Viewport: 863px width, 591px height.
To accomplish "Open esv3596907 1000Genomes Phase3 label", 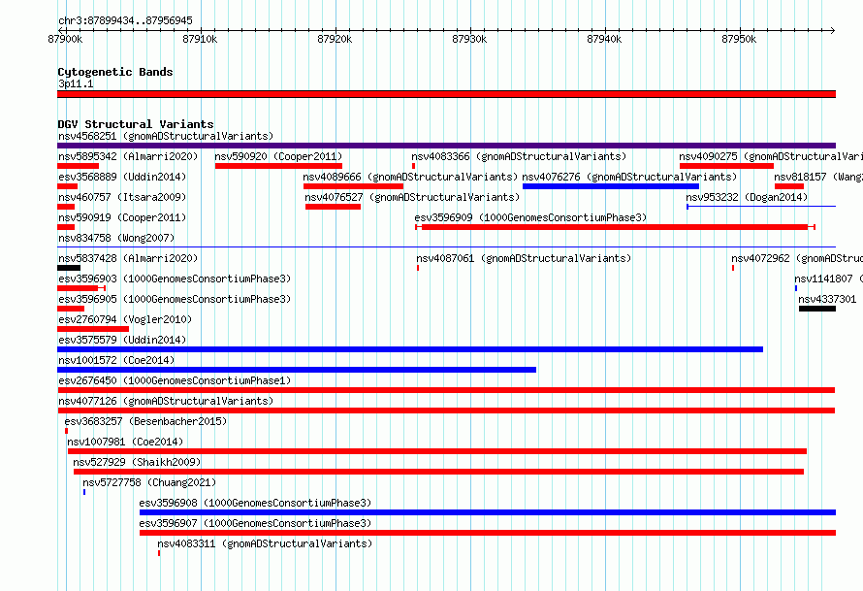I will (255, 523).
